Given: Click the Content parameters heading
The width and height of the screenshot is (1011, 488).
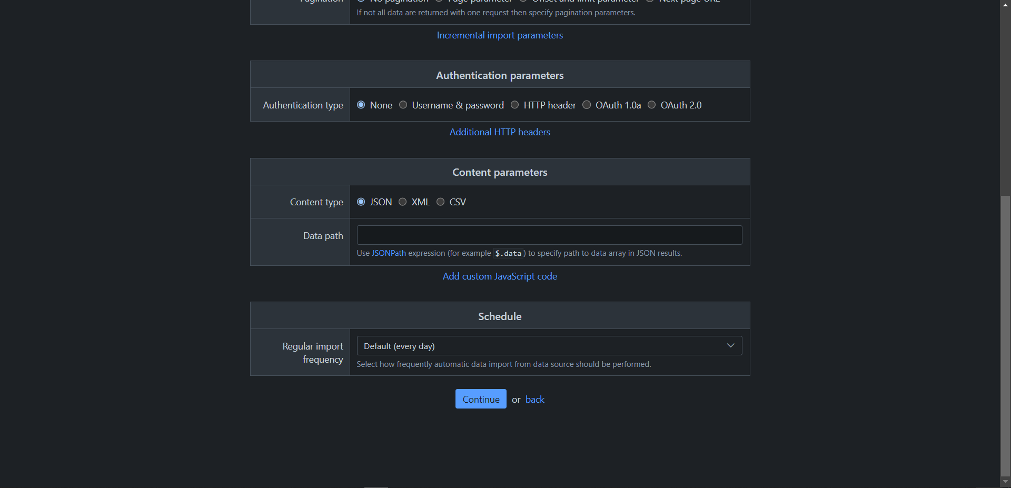Looking at the screenshot, I should click(500, 172).
